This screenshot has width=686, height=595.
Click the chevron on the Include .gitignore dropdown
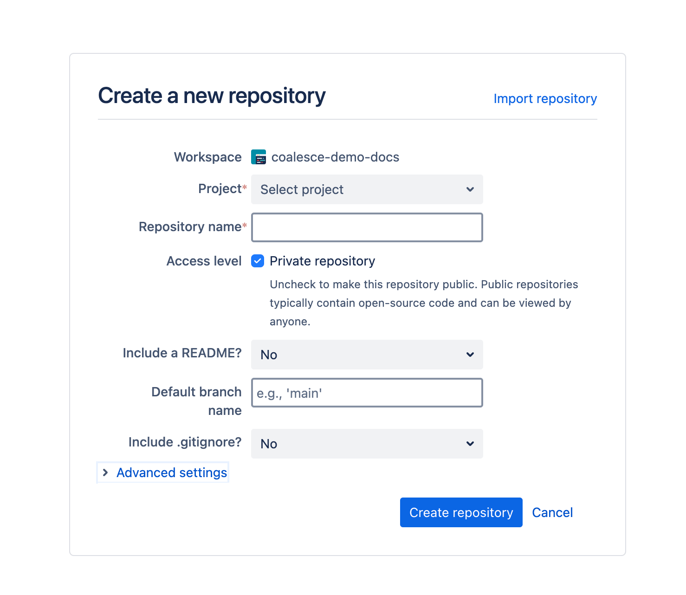pos(470,444)
